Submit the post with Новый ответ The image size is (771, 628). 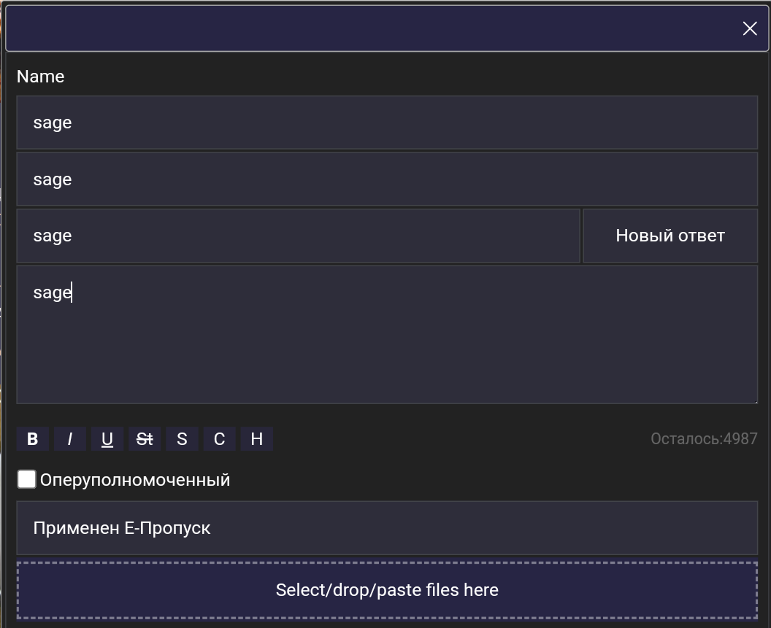pyautogui.click(x=670, y=236)
